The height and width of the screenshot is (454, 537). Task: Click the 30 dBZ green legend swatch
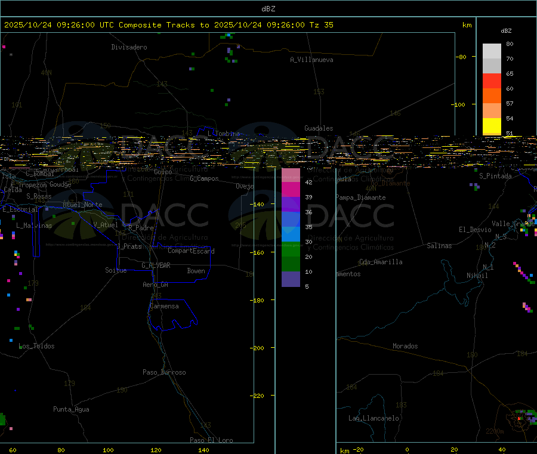[x=291, y=249]
